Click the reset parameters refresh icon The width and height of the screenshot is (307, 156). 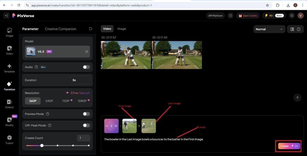point(91,29)
